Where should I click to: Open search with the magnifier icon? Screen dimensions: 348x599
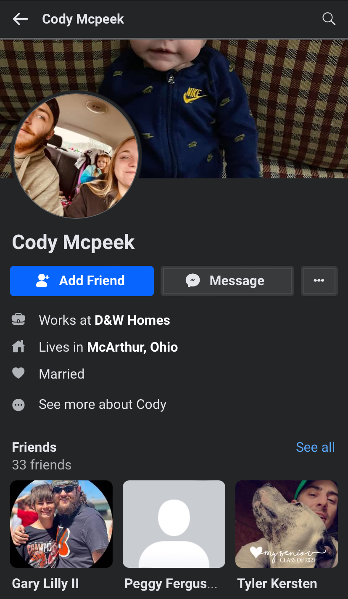329,19
